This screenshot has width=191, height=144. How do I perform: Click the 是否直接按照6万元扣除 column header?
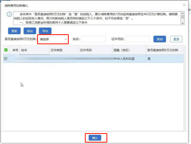tap(165, 50)
